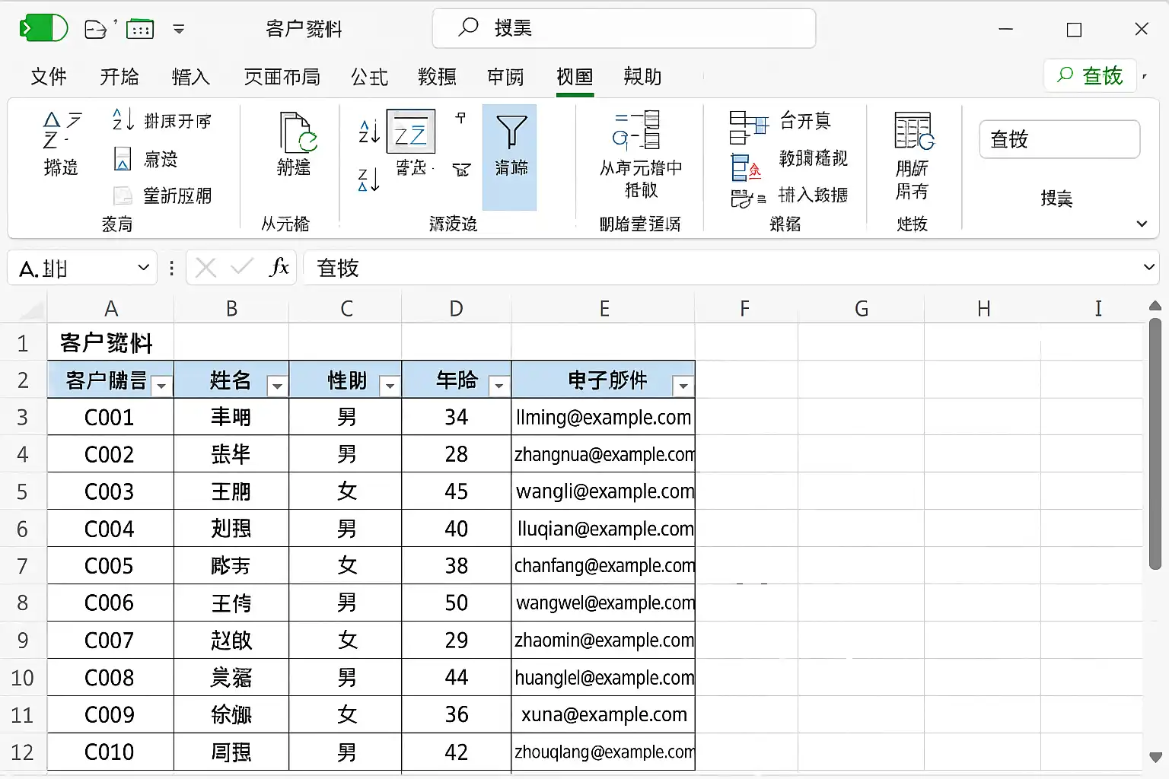Screen dimensions: 1169x779
Task: Toggle the green AutoSave switch
Action: (x=43, y=29)
